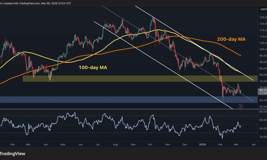Select the blue support zone rectangle
Screen dimensions: 267x160
click(103, 99)
